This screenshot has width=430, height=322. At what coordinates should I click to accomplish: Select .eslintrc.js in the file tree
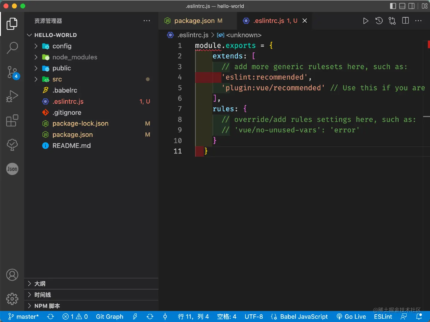(91, 101)
